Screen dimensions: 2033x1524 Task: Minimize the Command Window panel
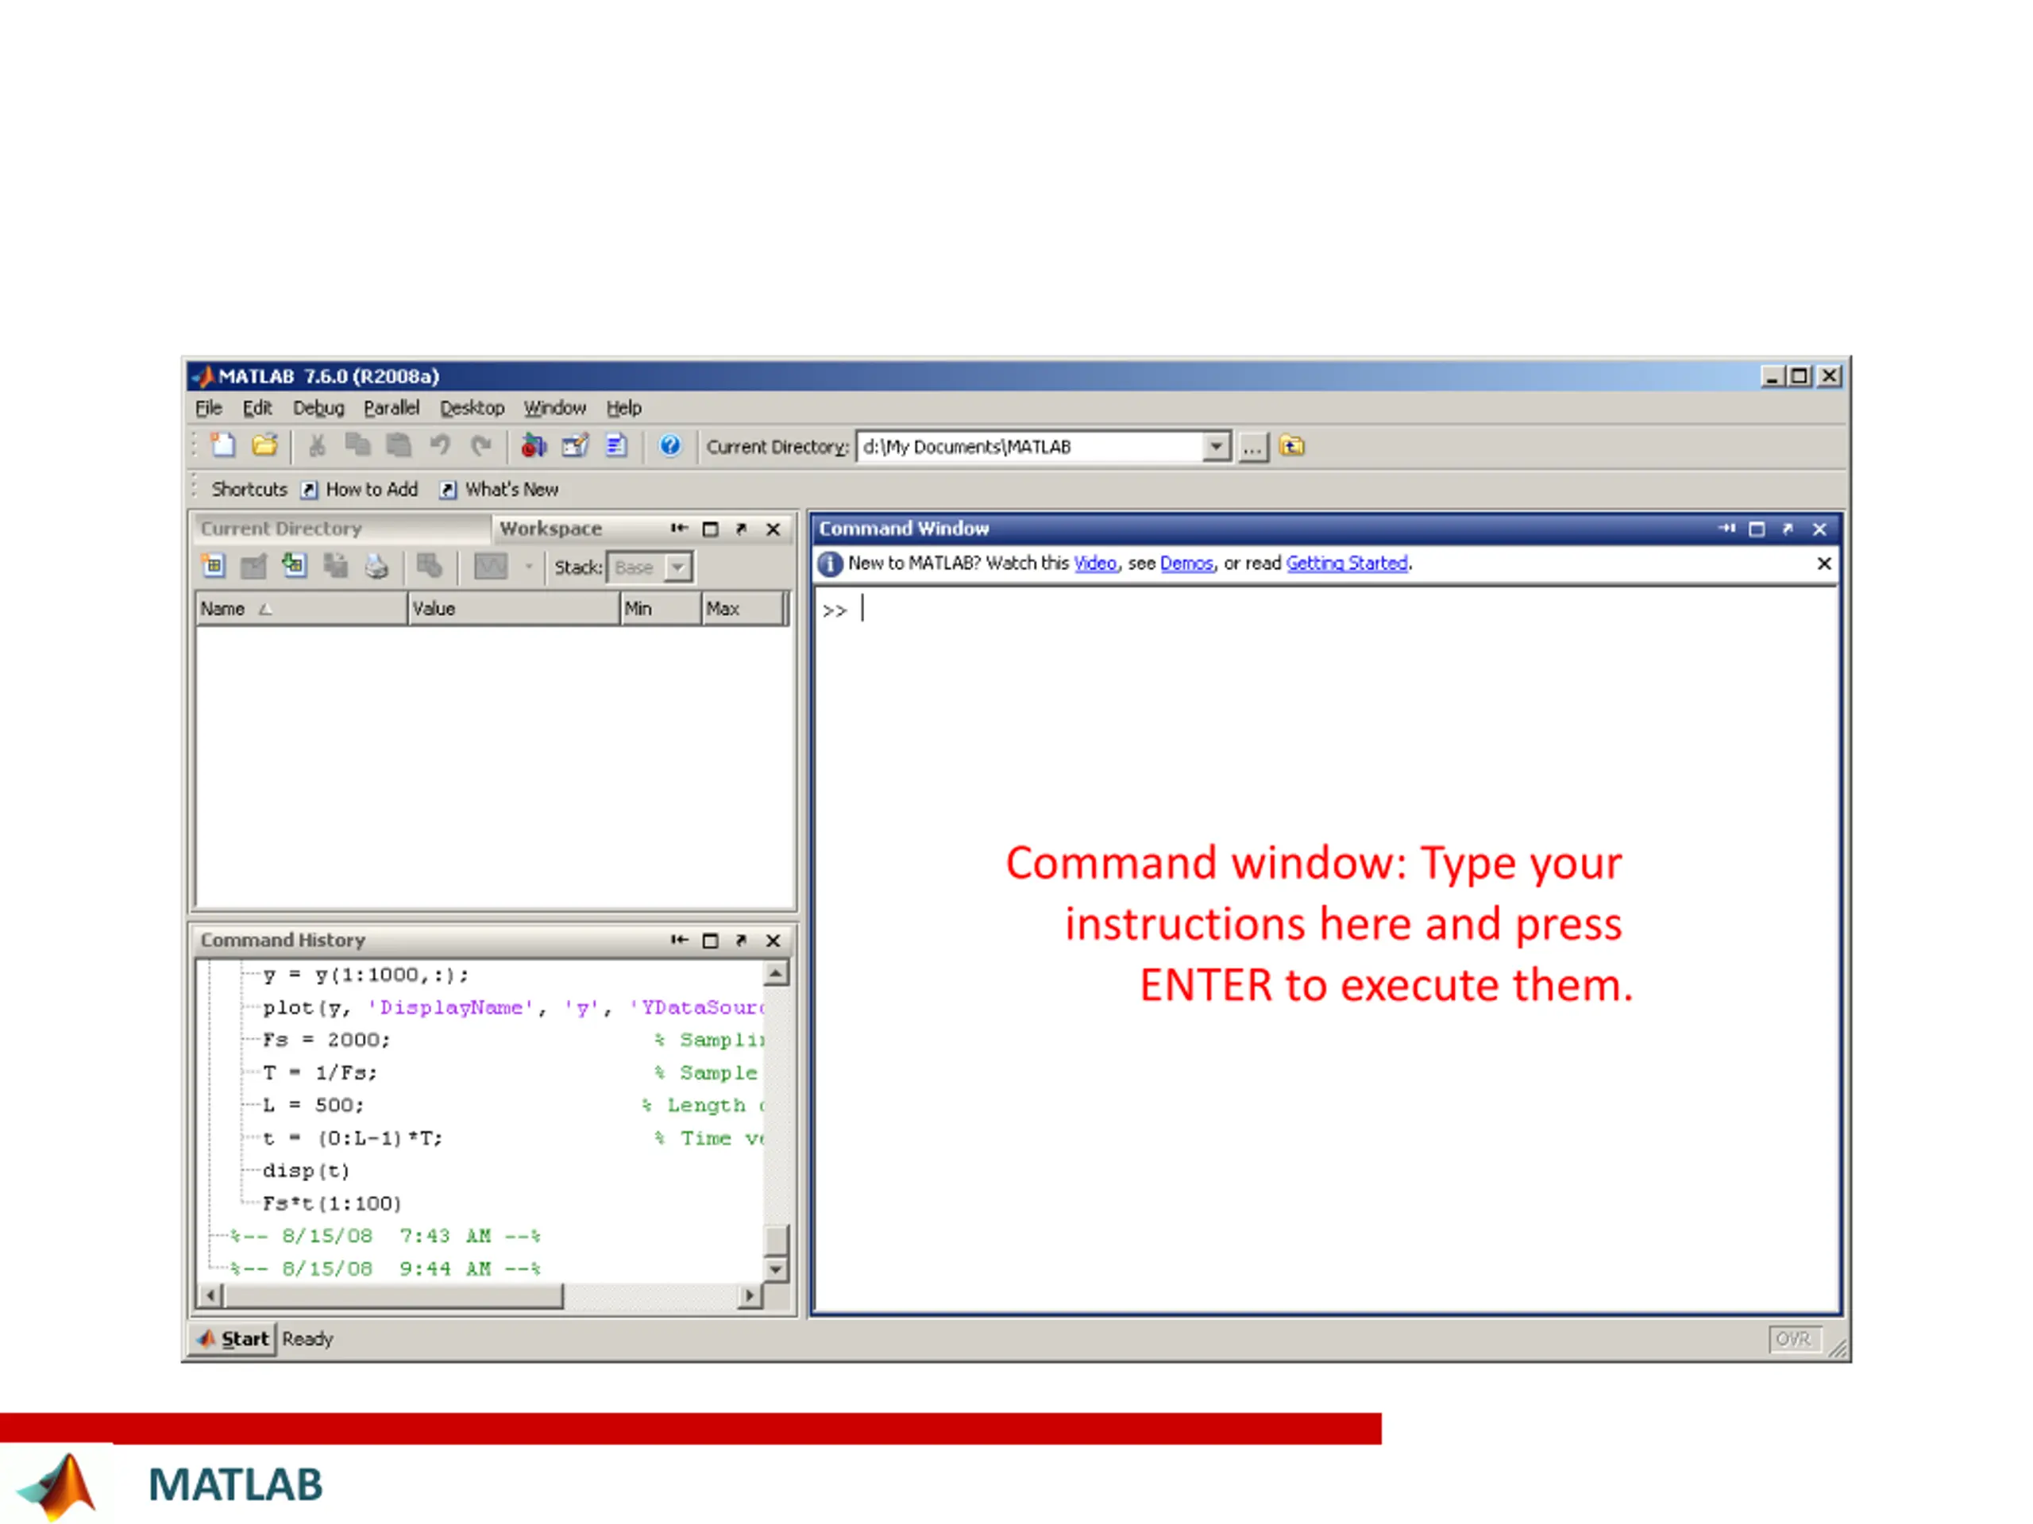click(1727, 529)
